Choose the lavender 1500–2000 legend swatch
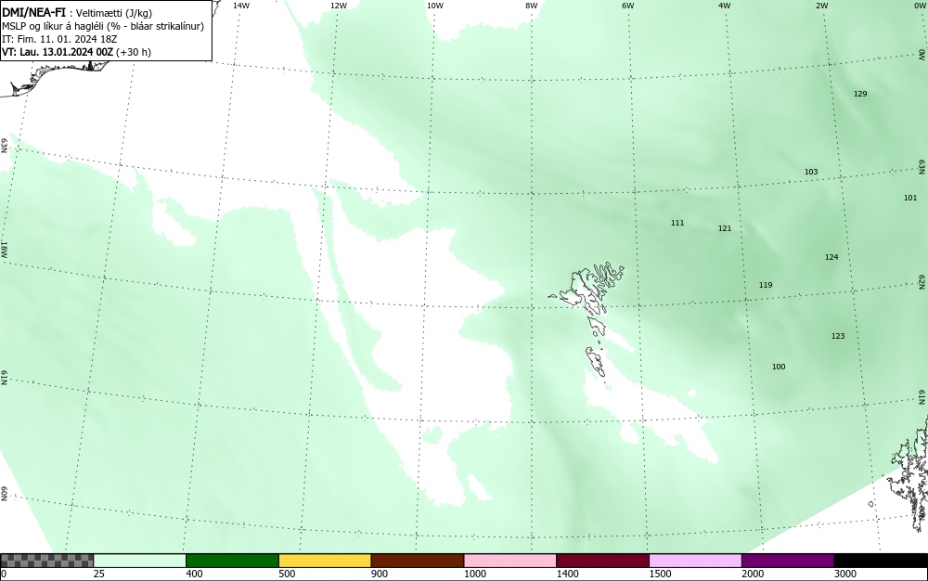 click(x=695, y=561)
